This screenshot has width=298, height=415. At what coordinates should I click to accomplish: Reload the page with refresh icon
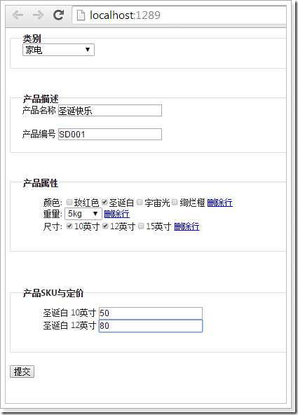(x=58, y=15)
